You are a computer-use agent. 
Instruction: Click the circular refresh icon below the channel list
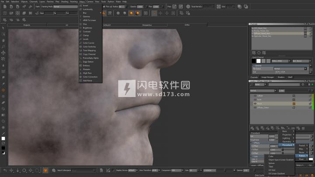259,53
